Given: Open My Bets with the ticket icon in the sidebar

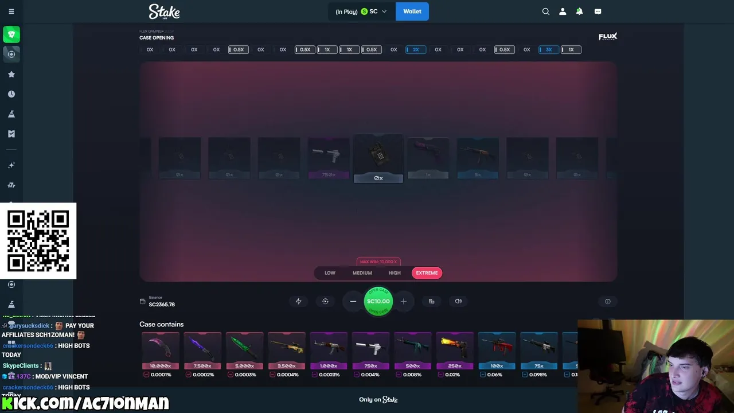Looking at the screenshot, I should tap(11, 134).
